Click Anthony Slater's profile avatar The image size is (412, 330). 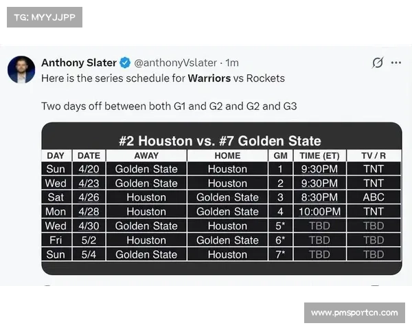pos(21,69)
